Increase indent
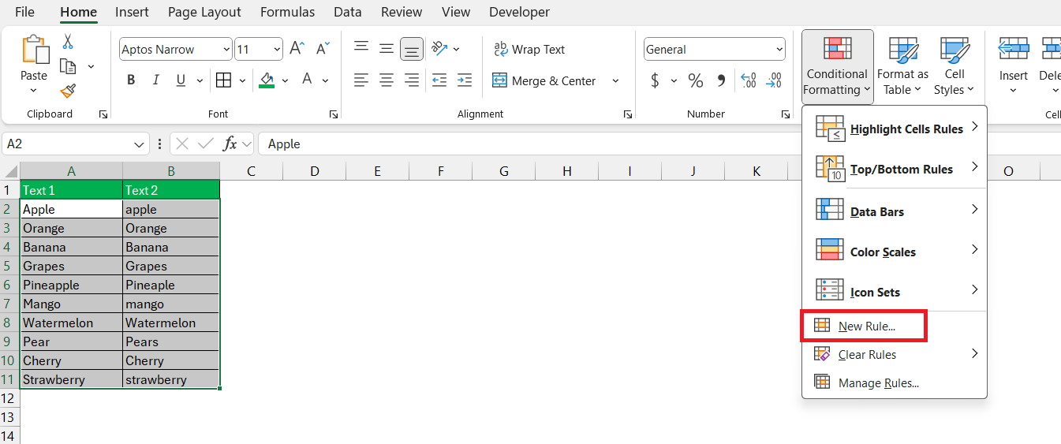1061x444 pixels. coord(465,80)
